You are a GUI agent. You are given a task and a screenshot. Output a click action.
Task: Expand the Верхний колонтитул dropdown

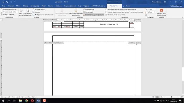click(x=9, y=9)
